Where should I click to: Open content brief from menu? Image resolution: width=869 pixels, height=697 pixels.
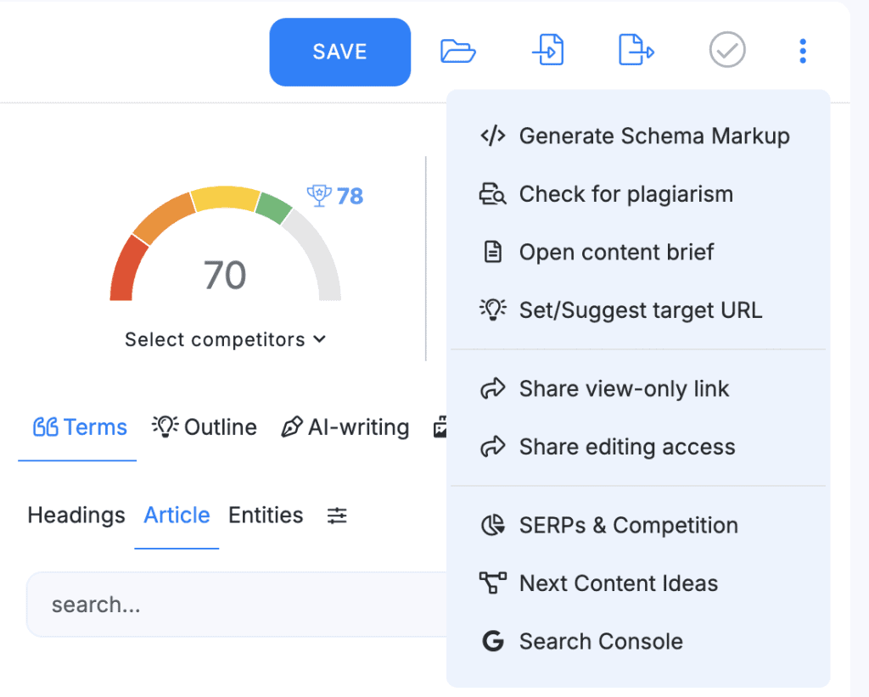point(616,252)
